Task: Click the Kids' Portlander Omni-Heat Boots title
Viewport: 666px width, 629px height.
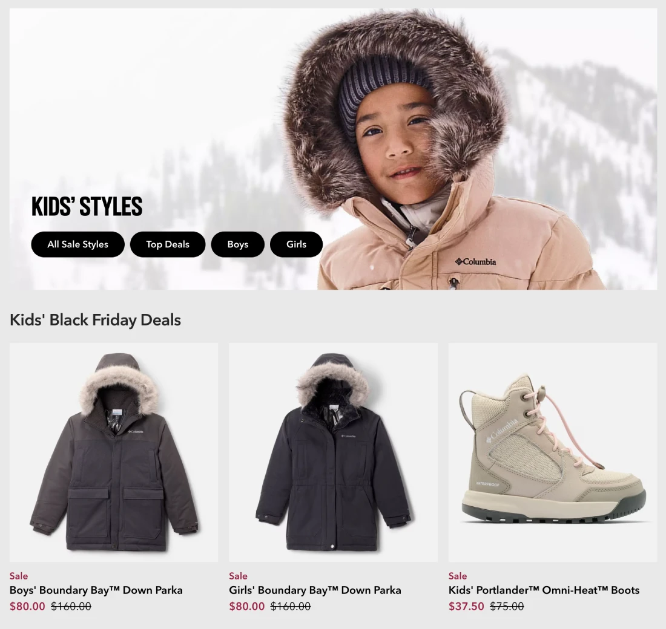Action: [x=544, y=590]
